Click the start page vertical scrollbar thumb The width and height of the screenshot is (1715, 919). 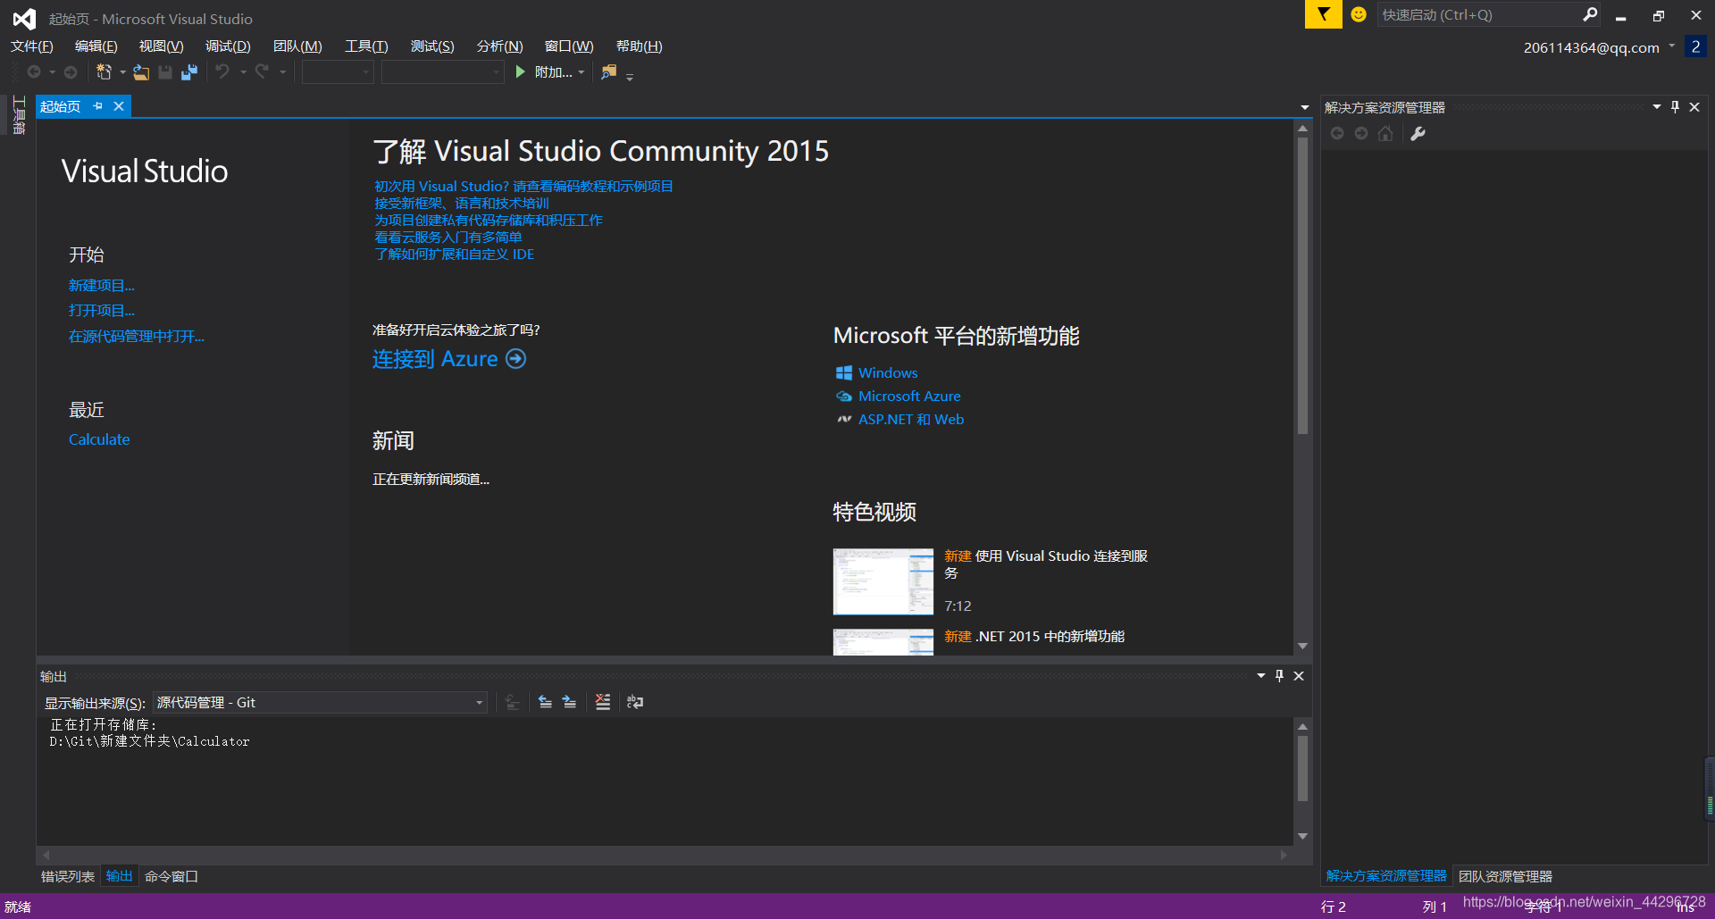point(1302,286)
